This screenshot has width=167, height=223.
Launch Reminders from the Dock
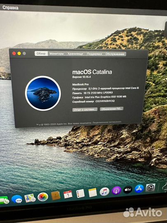click(80, 193)
